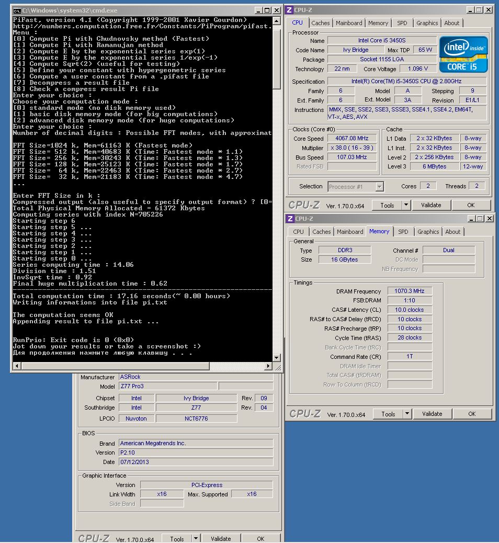Image resolution: width=499 pixels, height=543 pixels.
Task: Click the BIOS Version value P2.10
Action: pyautogui.click(x=196, y=452)
